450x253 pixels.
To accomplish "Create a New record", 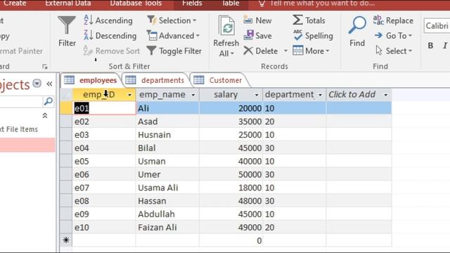I will point(257,20).
